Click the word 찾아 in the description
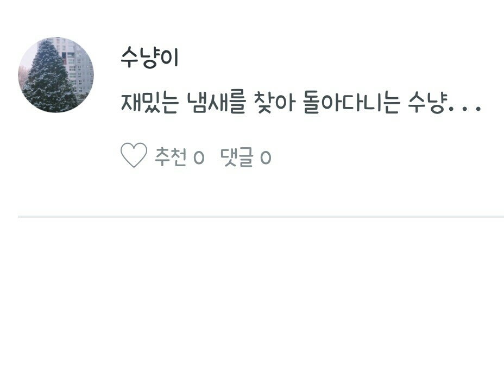Viewport: 504px width, 378px height. click(274, 103)
